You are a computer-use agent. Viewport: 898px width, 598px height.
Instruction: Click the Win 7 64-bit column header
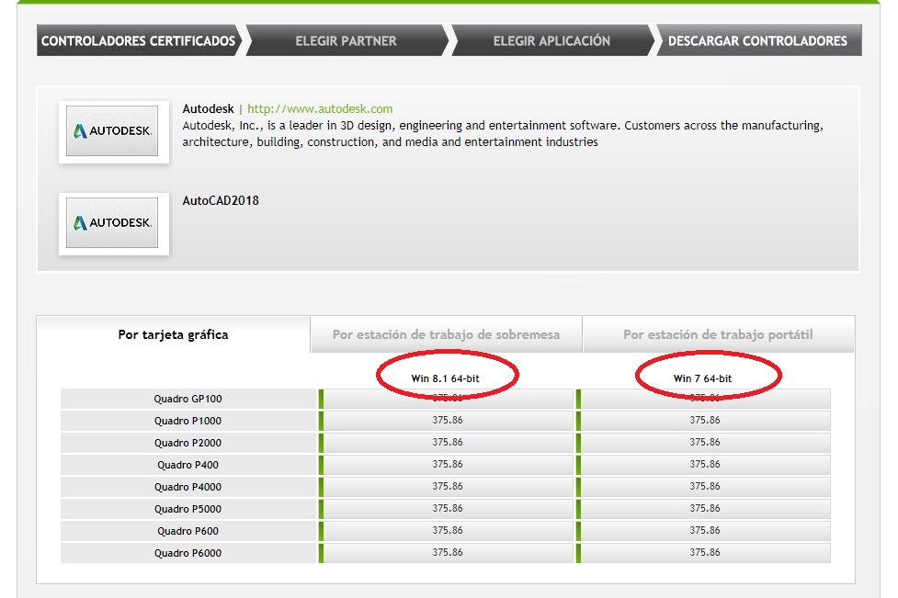coord(703,378)
